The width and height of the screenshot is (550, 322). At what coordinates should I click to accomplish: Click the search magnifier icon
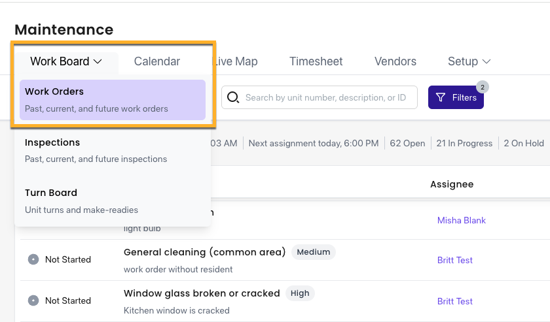coord(233,97)
